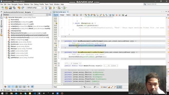Screen dimensions: 169x95
Task: Open the Refactor menu
Action: pyautogui.click(x=27, y=4)
